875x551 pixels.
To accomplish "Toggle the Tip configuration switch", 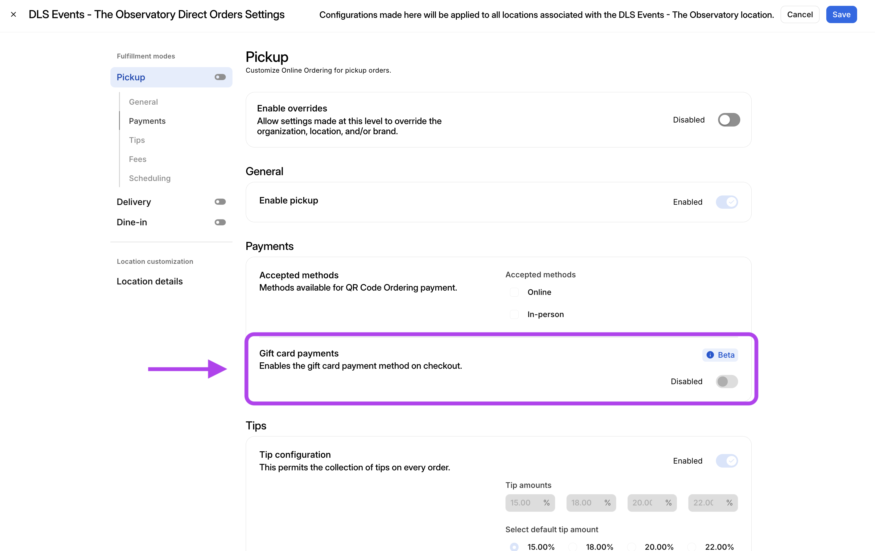I will coord(726,461).
